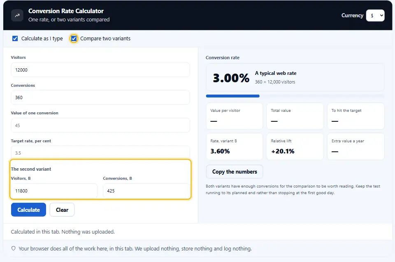Click the 3.00% conversion rate value
395x262 pixels.
pyautogui.click(x=231, y=78)
